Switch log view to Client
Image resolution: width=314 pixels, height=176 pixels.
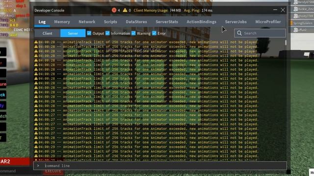pos(47,33)
